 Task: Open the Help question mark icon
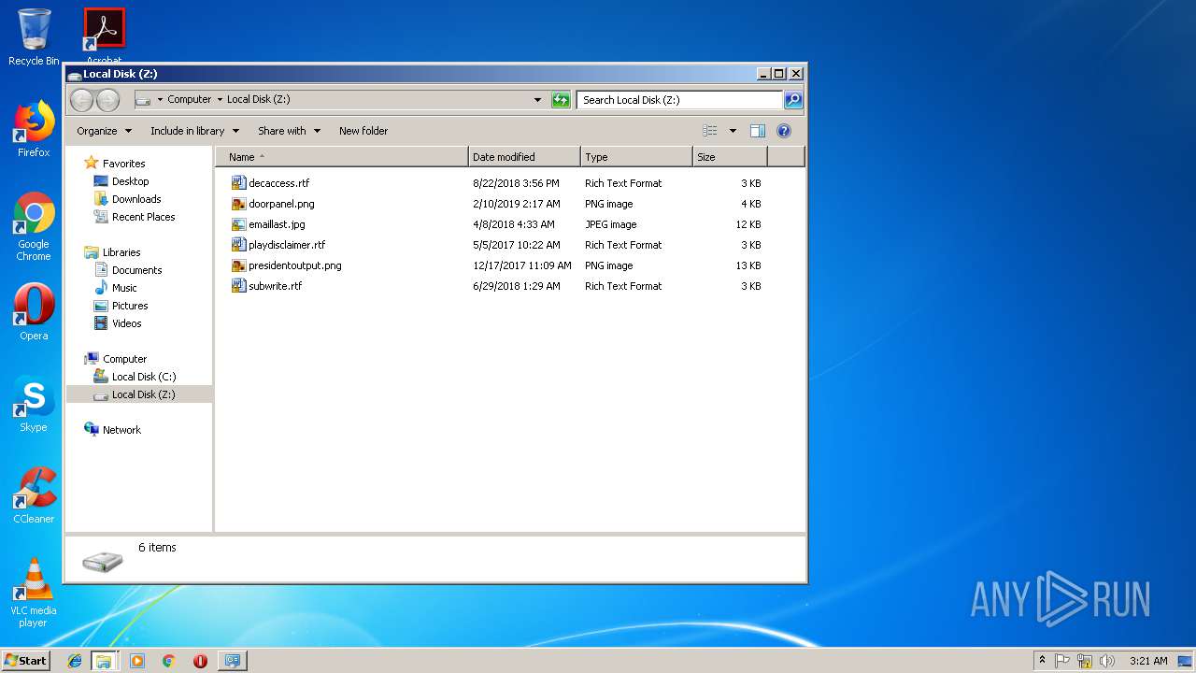[x=784, y=131]
